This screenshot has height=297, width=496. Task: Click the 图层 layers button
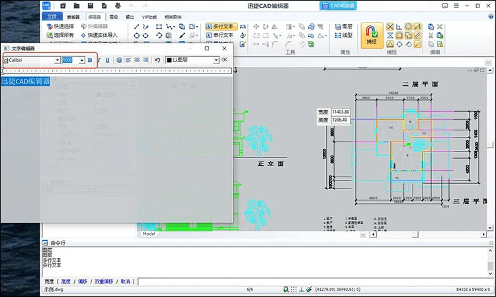point(343,26)
